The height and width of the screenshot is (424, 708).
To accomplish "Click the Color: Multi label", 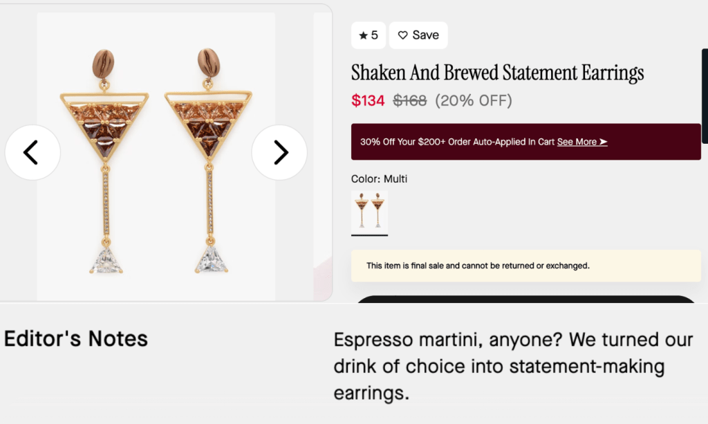I will pos(379,179).
